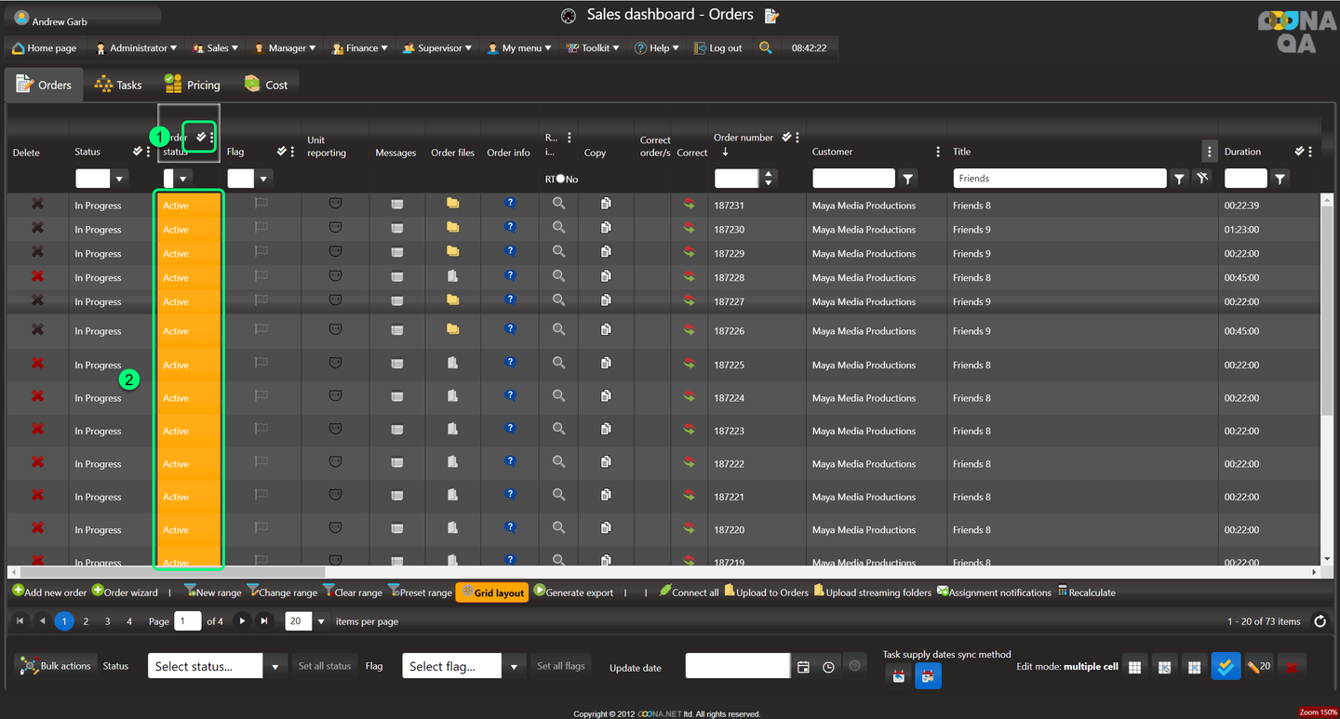
Task: Click the Title filter input field
Action: coord(1058,179)
